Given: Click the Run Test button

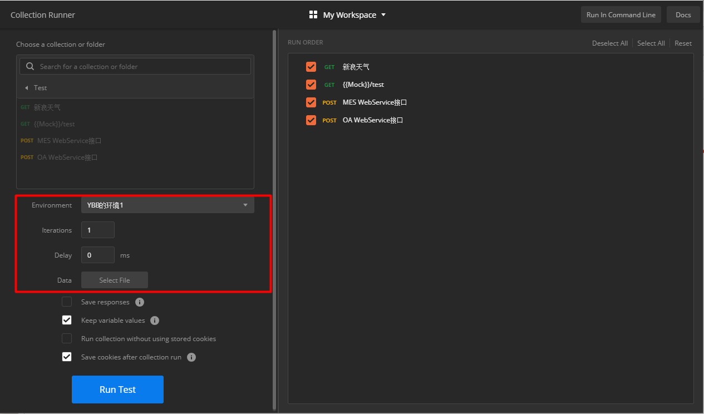Looking at the screenshot, I should [x=117, y=390].
